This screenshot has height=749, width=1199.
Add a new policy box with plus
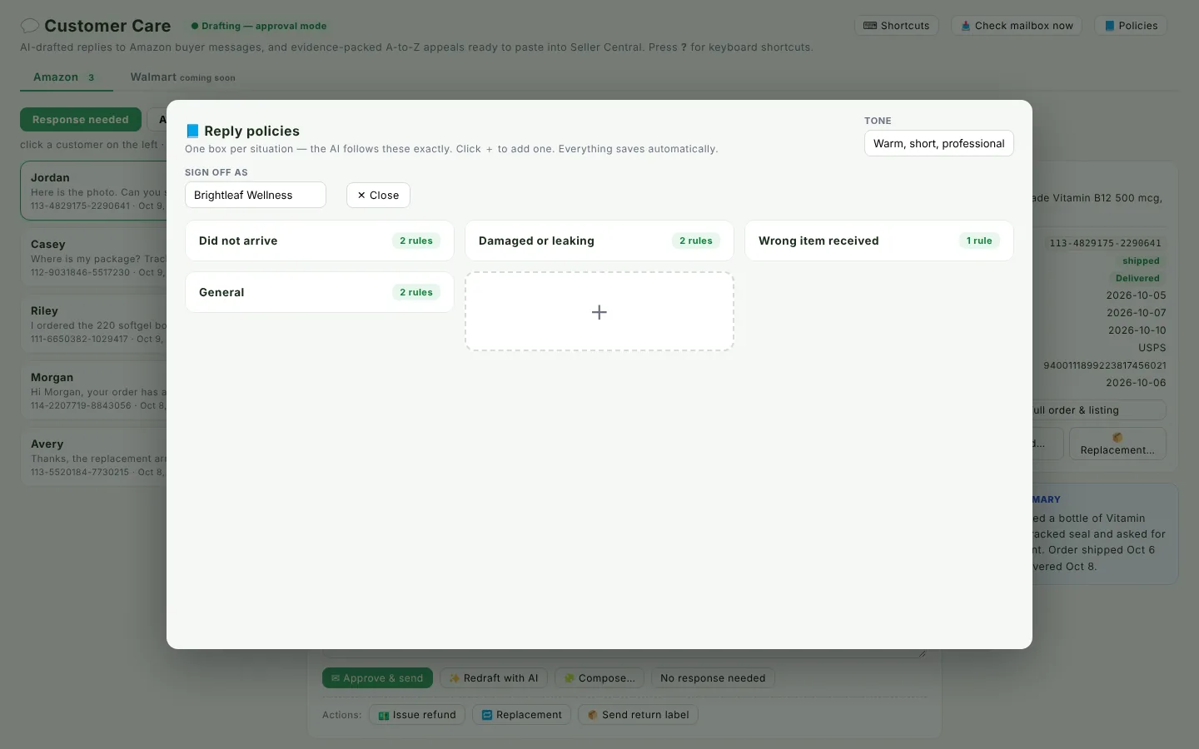point(599,311)
